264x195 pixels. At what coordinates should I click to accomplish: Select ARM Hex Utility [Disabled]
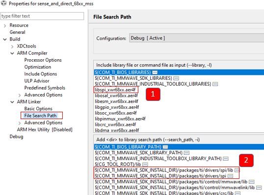(x=45, y=129)
